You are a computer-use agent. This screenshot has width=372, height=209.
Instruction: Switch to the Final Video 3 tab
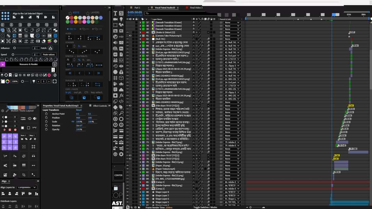tap(196, 8)
